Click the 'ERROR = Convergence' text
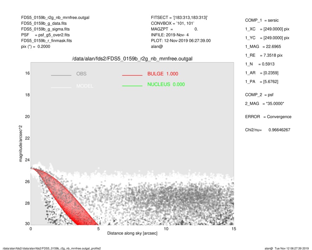This screenshot has width=312, height=250. point(268,117)
